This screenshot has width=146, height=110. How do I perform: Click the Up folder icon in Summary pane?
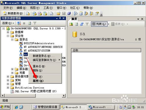pos(71,24)
